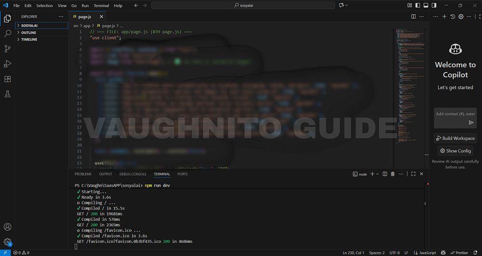Expand the SOSYALAI folder section

tap(41, 26)
